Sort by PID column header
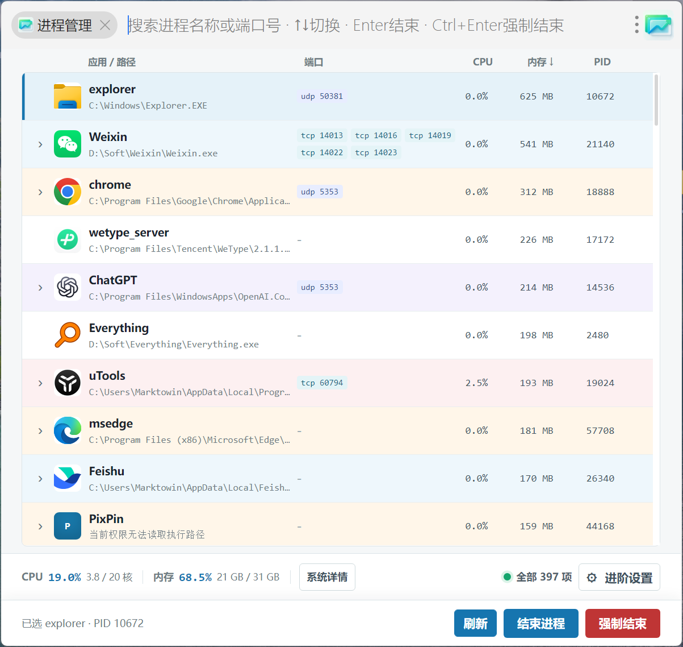This screenshot has width=683, height=647. [x=602, y=62]
